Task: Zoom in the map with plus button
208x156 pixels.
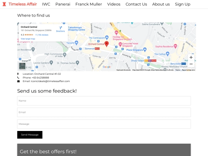Action: tap(191, 57)
